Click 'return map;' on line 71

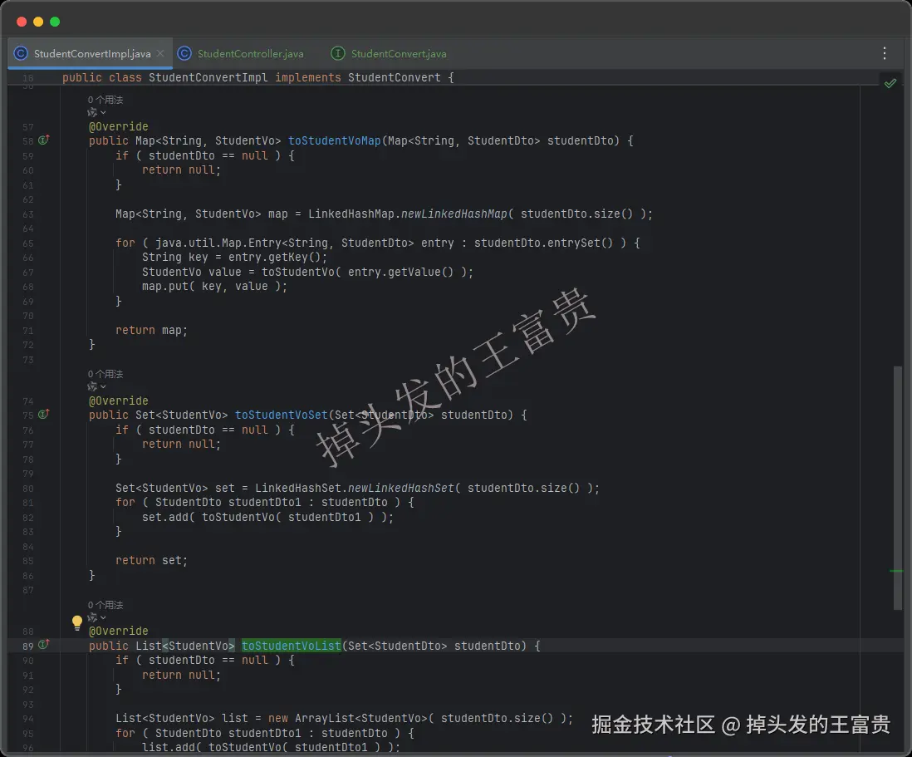point(151,330)
